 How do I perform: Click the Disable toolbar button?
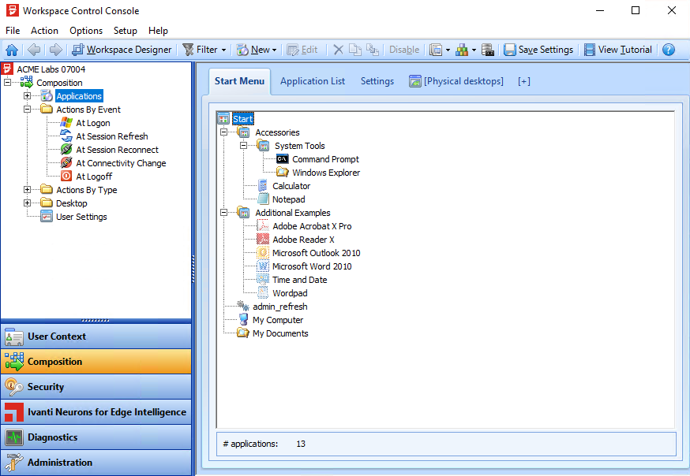(x=404, y=50)
